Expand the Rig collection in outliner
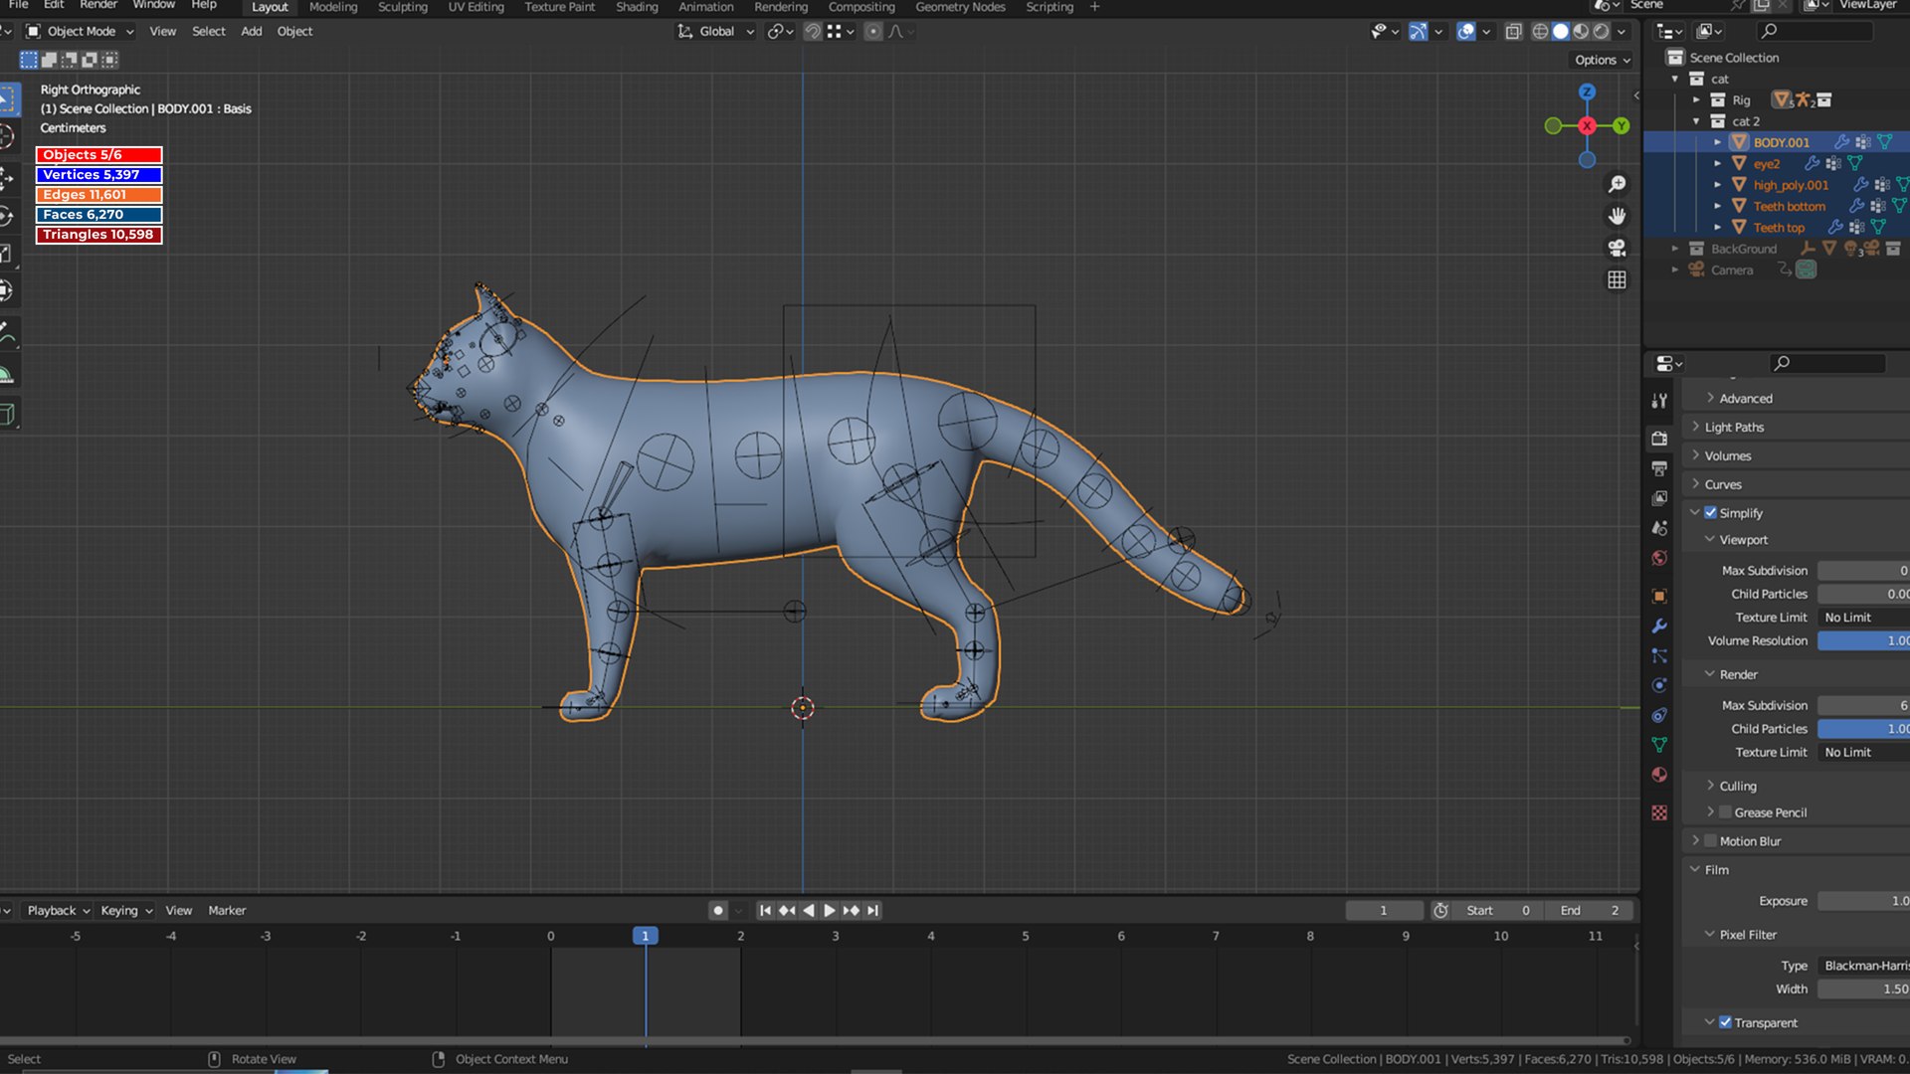The height and width of the screenshot is (1074, 1910). [x=1697, y=100]
